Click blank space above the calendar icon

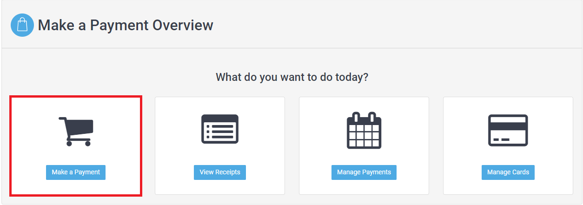[364, 104]
